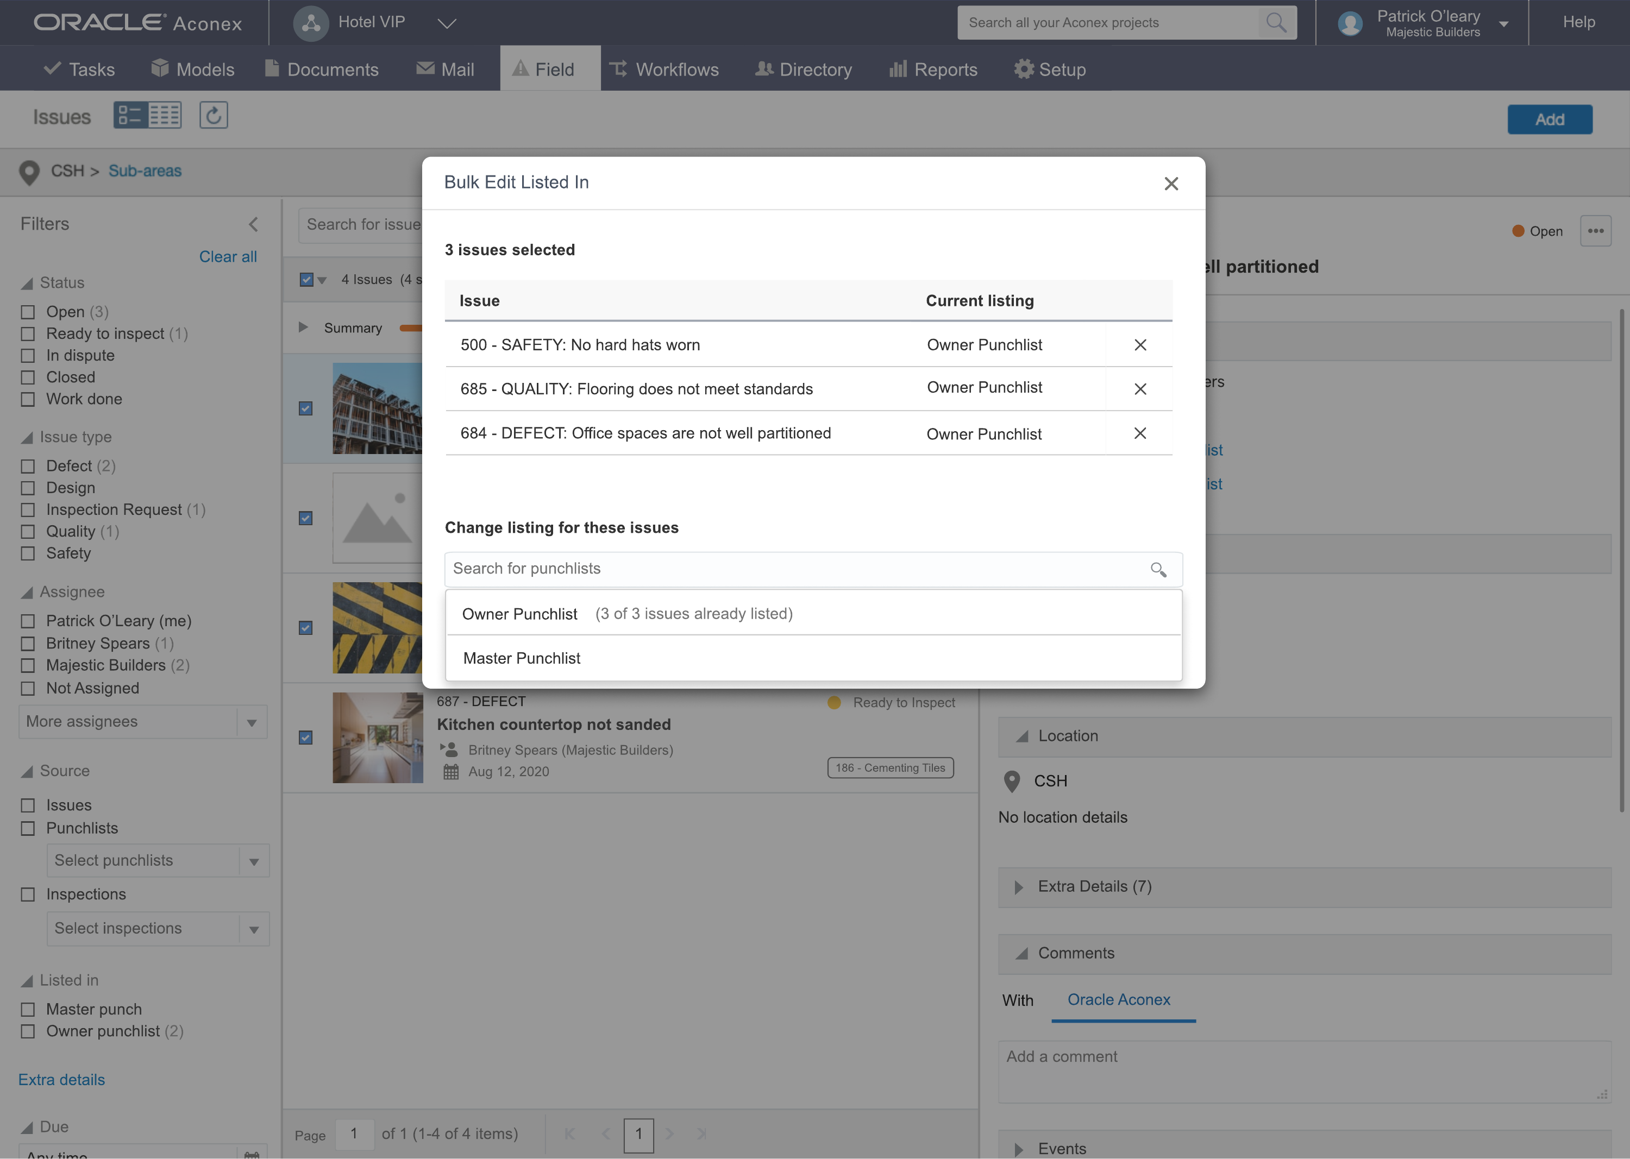Click the punchlist search magnifier icon
Viewport: 1630px width, 1159px height.
[1158, 570]
